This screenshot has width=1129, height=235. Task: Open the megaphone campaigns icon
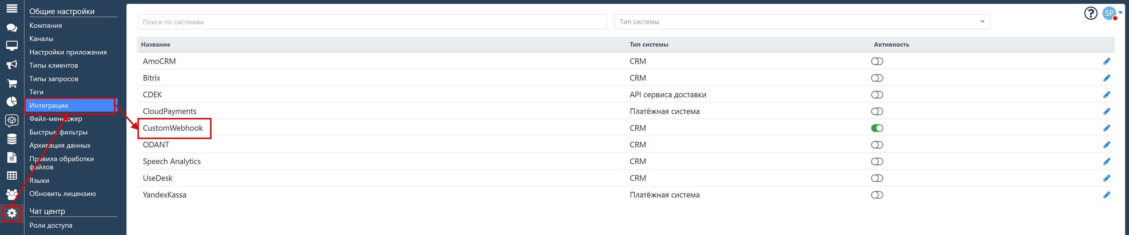(x=12, y=65)
